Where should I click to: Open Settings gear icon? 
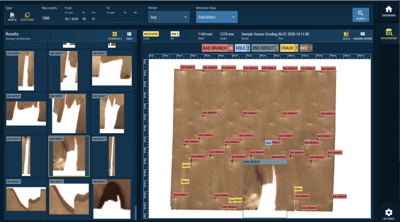pyautogui.click(x=389, y=214)
